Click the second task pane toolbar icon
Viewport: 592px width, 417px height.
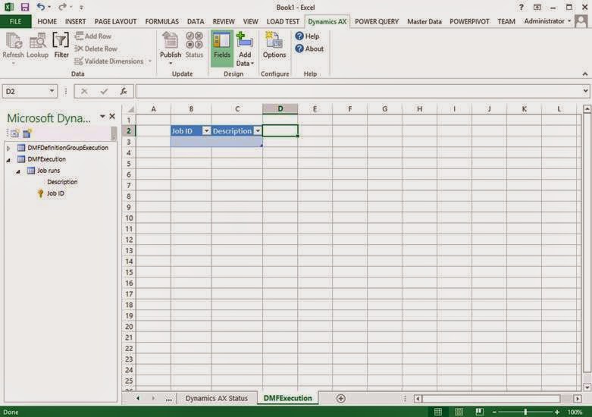tap(27, 133)
